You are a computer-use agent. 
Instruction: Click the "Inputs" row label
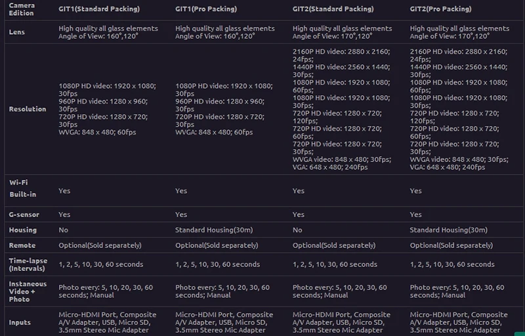[x=20, y=323]
